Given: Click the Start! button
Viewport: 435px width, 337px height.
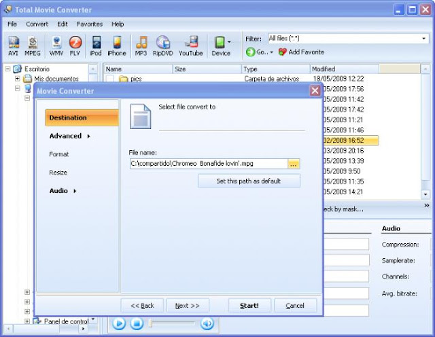Looking at the screenshot, I should tap(249, 306).
